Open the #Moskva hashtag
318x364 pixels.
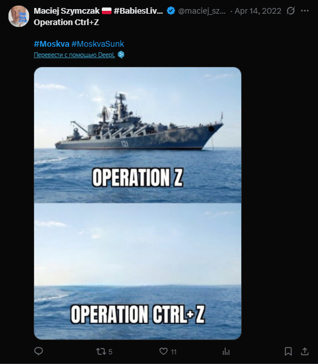pyautogui.click(x=51, y=44)
